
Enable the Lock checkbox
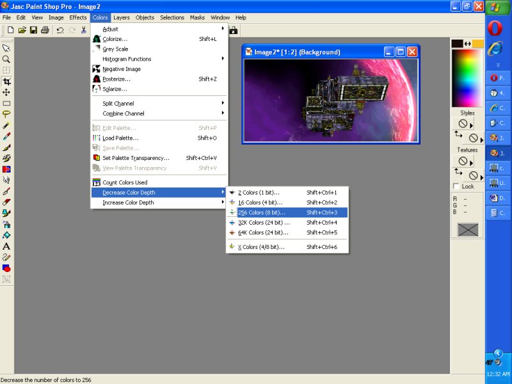click(456, 186)
